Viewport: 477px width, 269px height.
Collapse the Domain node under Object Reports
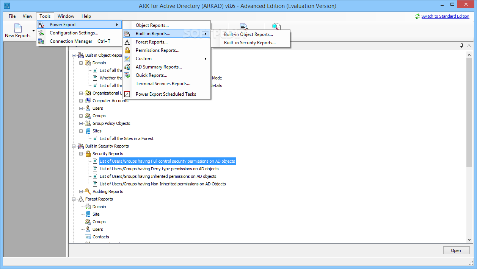81,63
